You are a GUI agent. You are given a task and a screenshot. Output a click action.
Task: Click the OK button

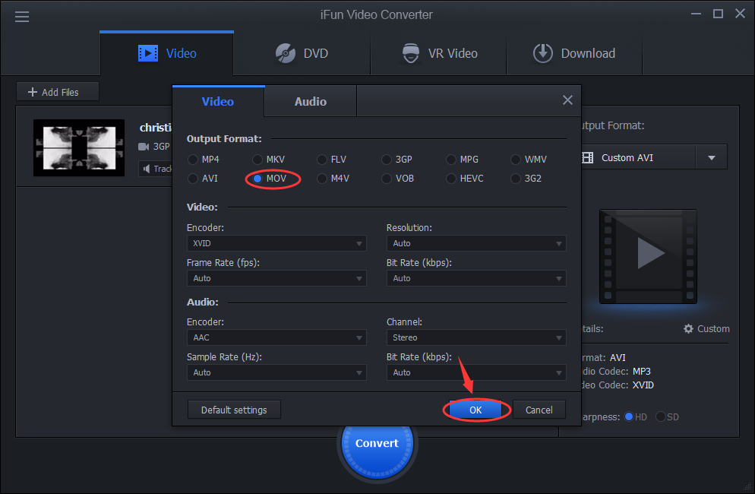click(x=475, y=410)
